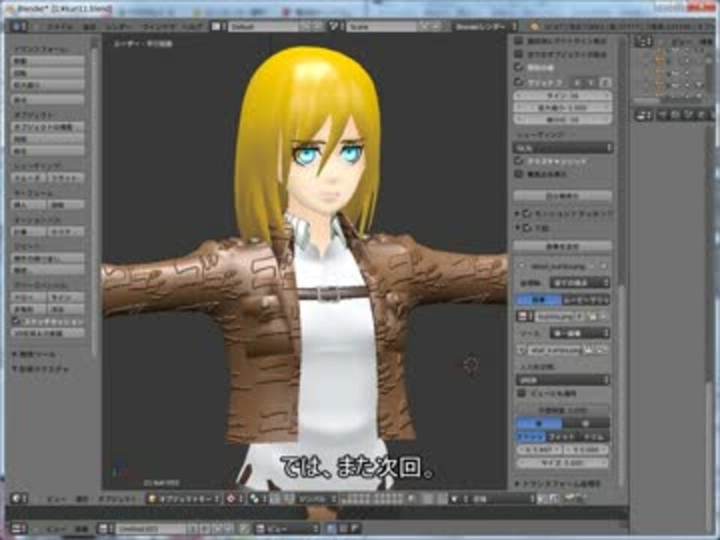The image size is (720, 540).
Task: Click the grid Lines value slider field
Action: (563, 95)
